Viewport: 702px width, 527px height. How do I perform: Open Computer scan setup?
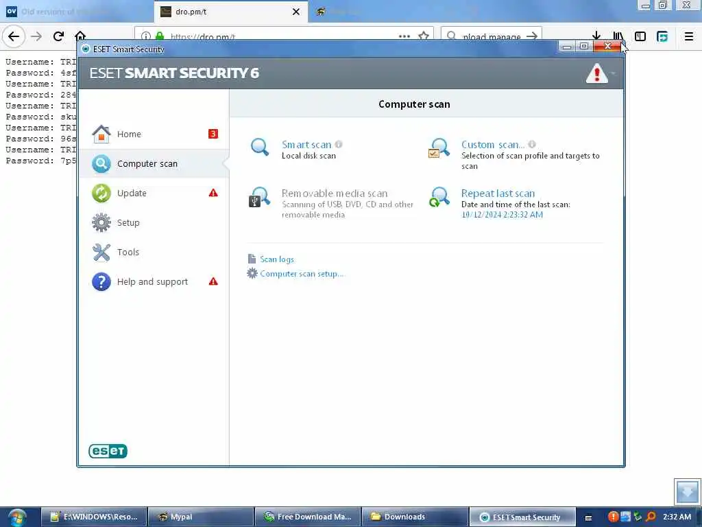click(x=302, y=274)
